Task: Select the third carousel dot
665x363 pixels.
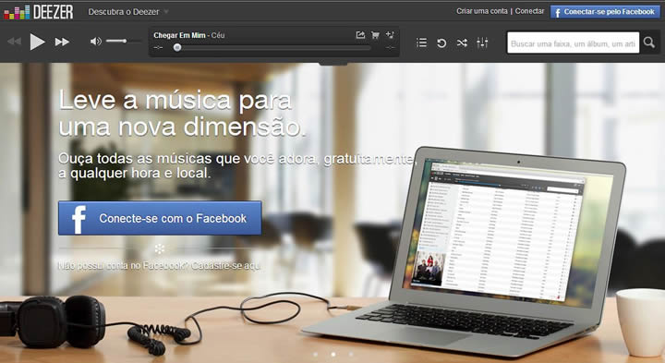Action: pos(351,354)
